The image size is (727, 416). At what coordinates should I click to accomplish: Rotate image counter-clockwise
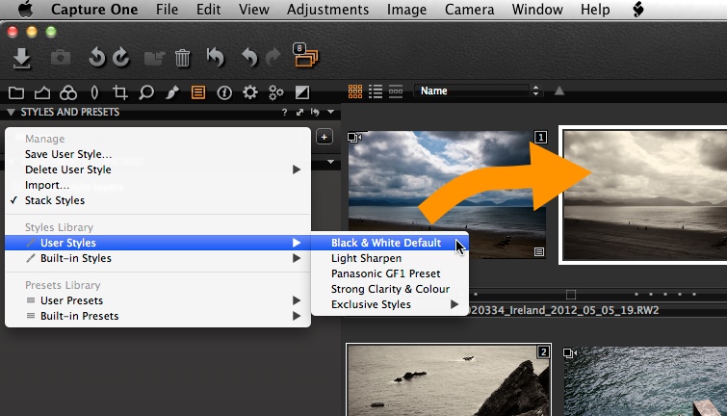pos(97,58)
